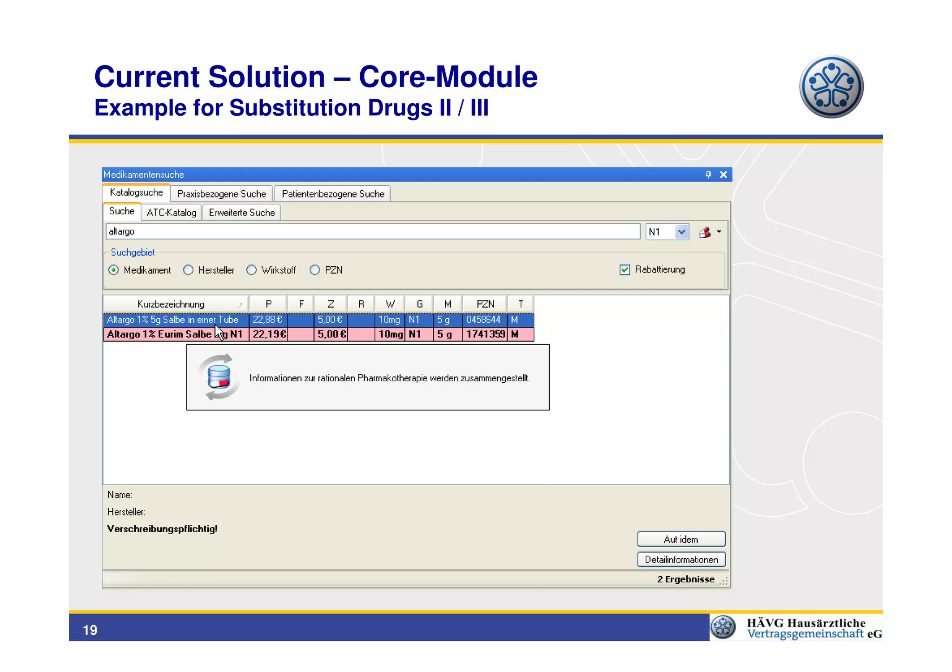Click the pill icon next to N1 dropdown
The image size is (952, 672).
(705, 232)
